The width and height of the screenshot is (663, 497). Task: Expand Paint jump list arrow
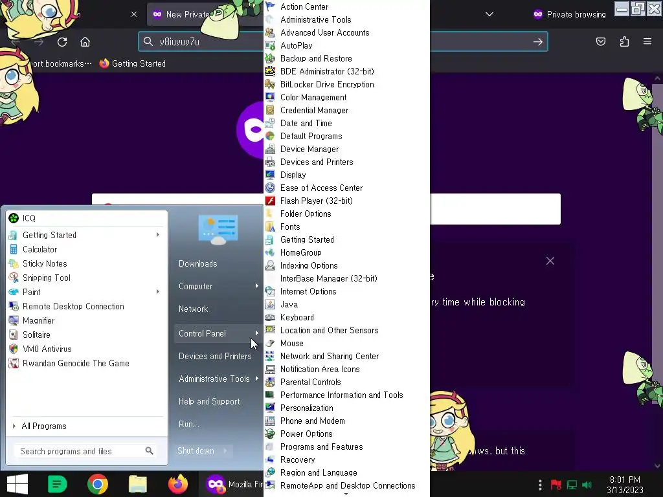point(158,292)
